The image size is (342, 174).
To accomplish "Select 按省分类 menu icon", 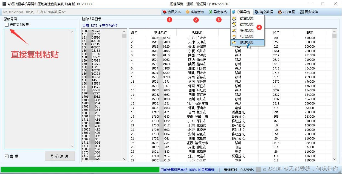I will [x=234, y=18].
